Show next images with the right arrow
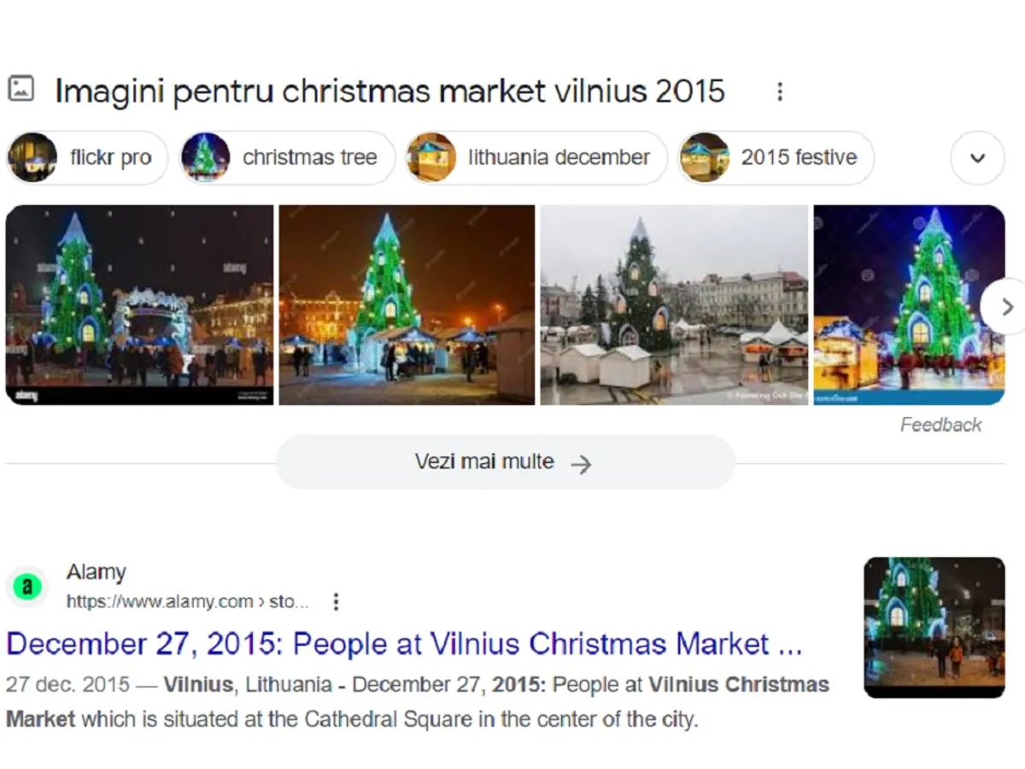Screen dimensions: 1025x769 [x=1006, y=306]
